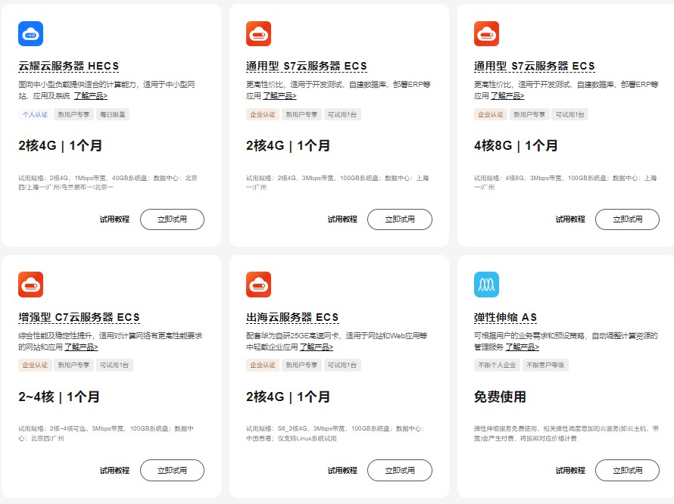Click 了解产品 link in 增强型 C7 card
Viewport: 674px width, 504px height.
click(x=81, y=347)
